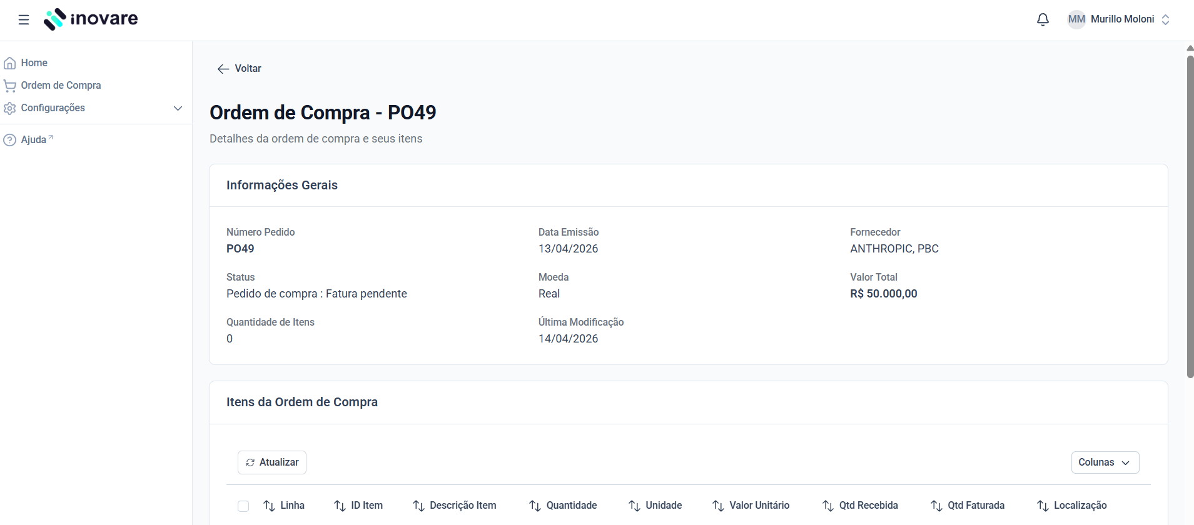Click the Itens da Ordem de Compra heading
The image size is (1194, 525).
click(x=302, y=402)
